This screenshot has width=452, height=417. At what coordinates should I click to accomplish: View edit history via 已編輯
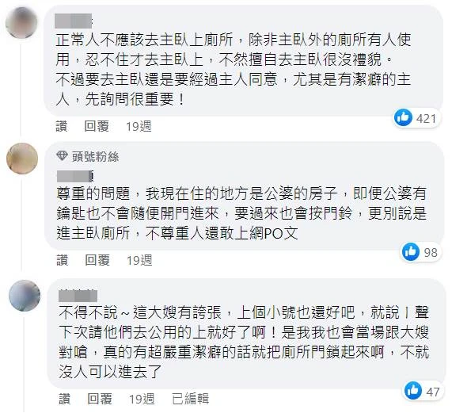tap(191, 399)
